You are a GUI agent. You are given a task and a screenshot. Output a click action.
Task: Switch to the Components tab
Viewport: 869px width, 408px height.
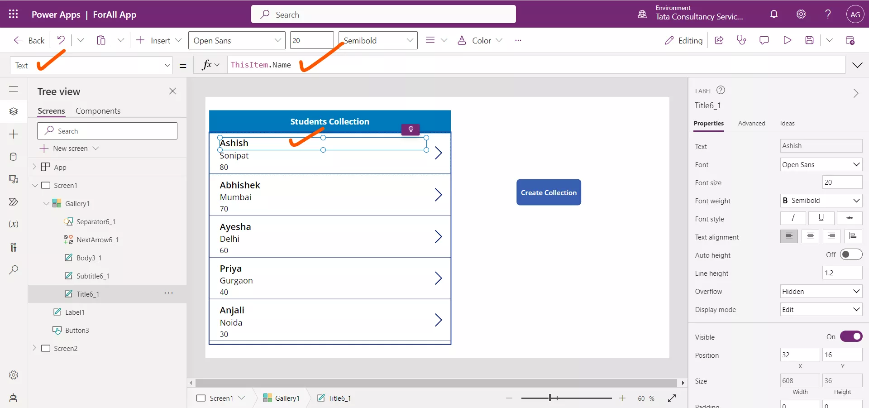tap(98, 111)
